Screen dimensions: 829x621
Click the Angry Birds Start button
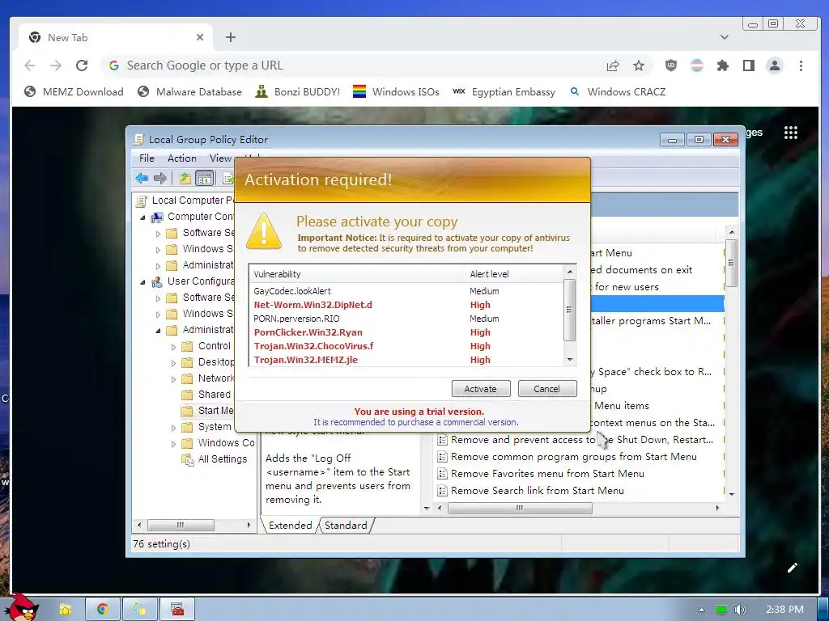[21, 606]
